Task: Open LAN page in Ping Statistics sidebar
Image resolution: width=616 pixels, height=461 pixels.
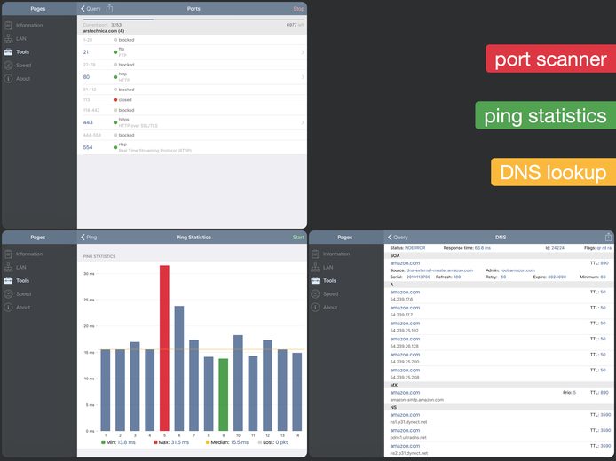Action: pyautogui.click(x=16, y=267)
